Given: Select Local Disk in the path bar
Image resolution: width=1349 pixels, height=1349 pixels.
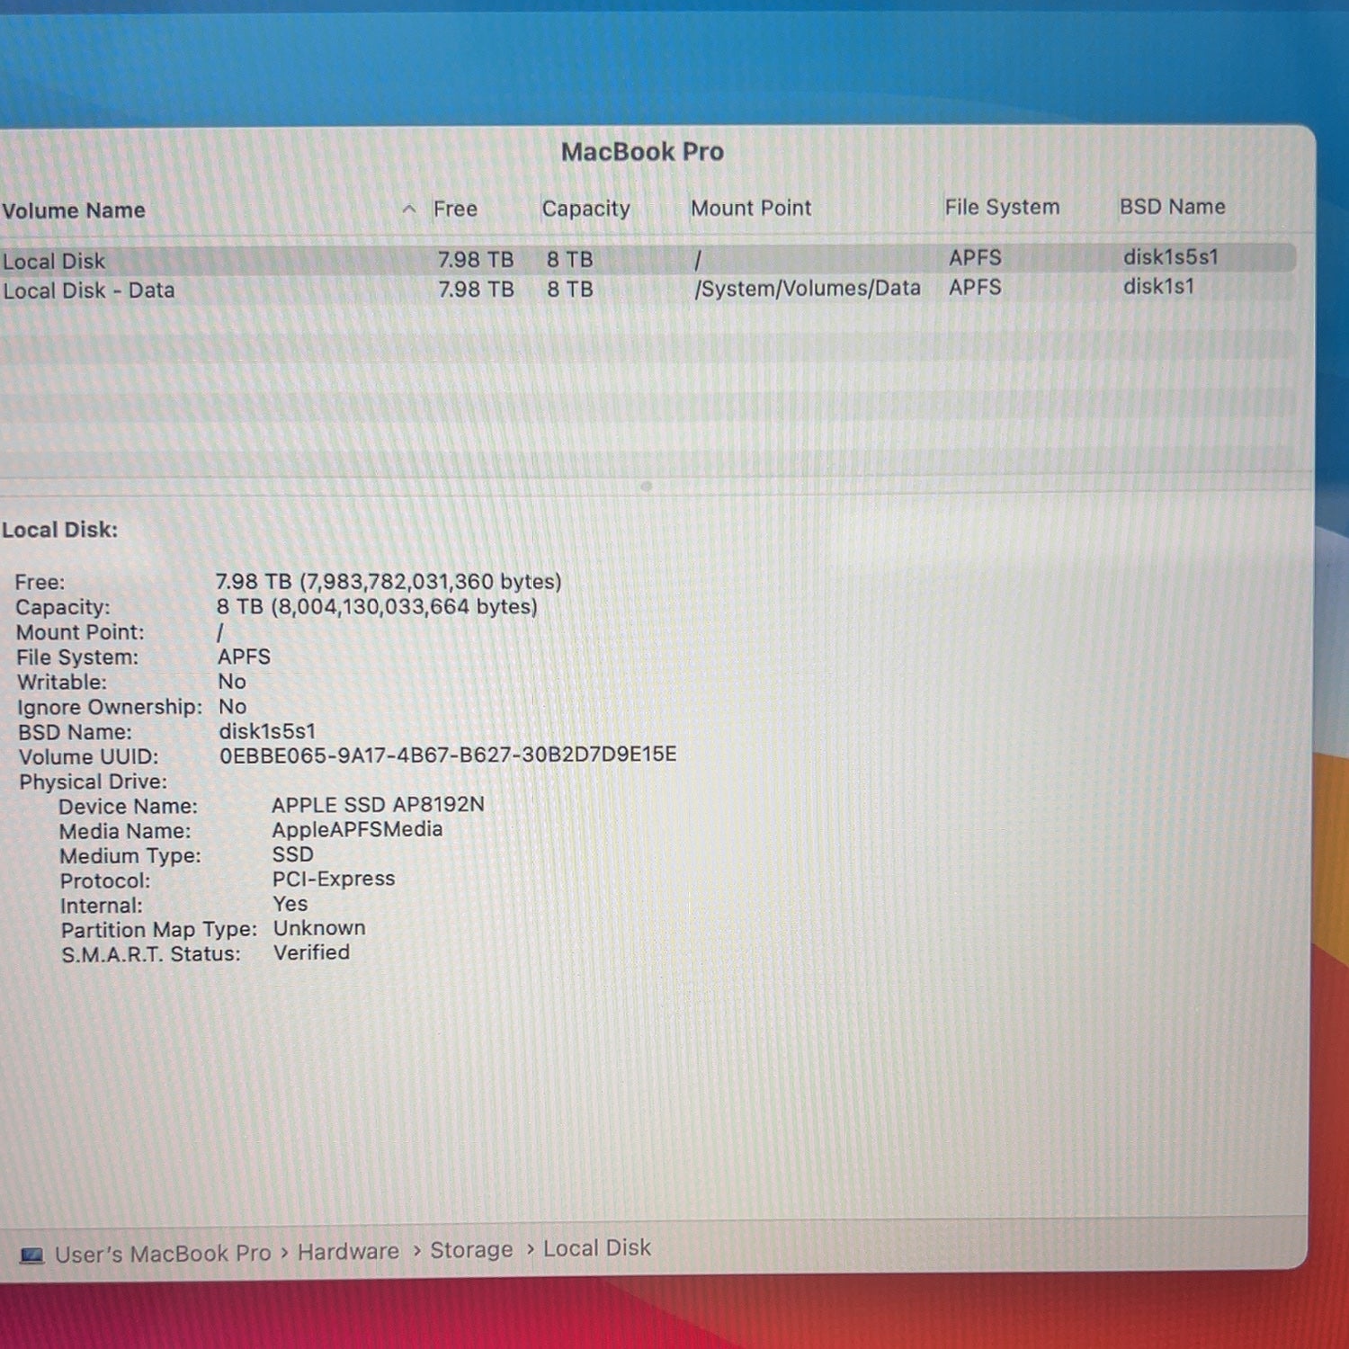Looking at the screenshot, I should (x=596, y=1248).
